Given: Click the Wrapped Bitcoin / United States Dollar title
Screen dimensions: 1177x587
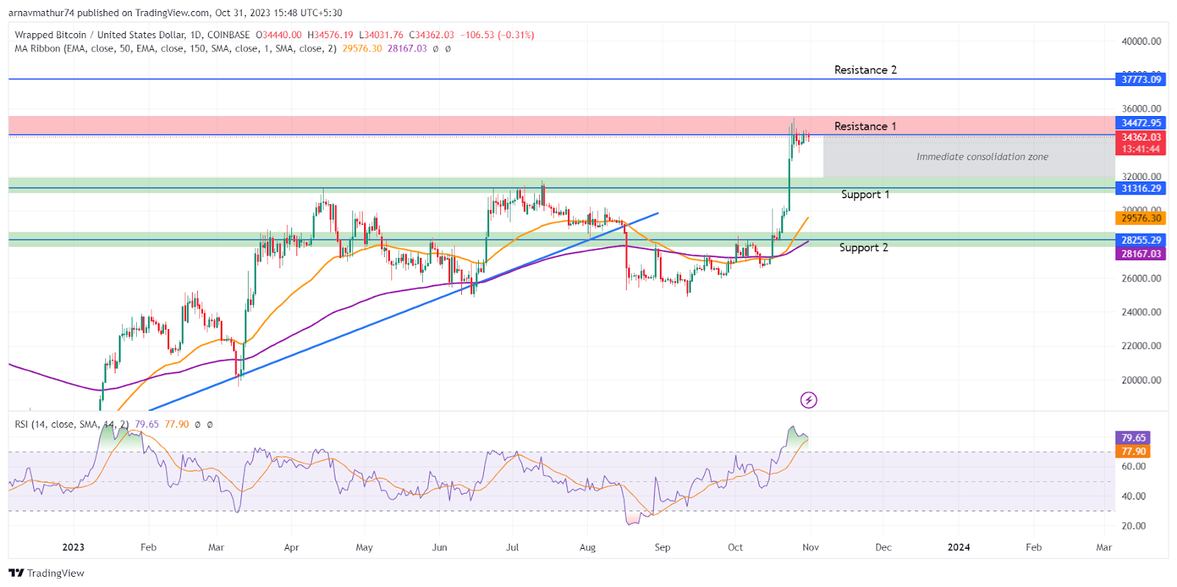Looking at the screenshot, I should click(132, 35).
